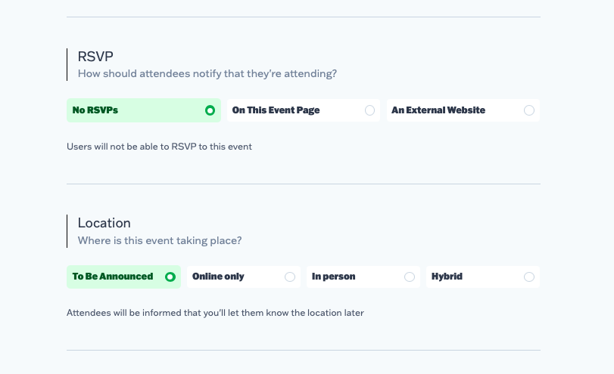Click 'Where is this event taking place?' text
The width and height of the screenshot is (614, 374).
click(160, 241)
